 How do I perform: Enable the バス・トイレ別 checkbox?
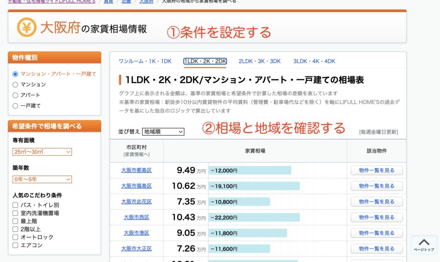point(15,205)
